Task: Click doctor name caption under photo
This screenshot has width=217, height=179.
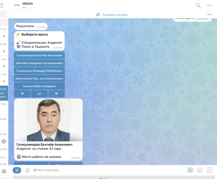Action: click(44, 145)
